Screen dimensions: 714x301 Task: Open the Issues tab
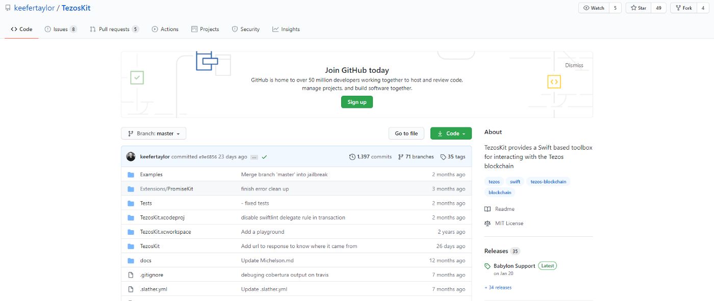61,29
